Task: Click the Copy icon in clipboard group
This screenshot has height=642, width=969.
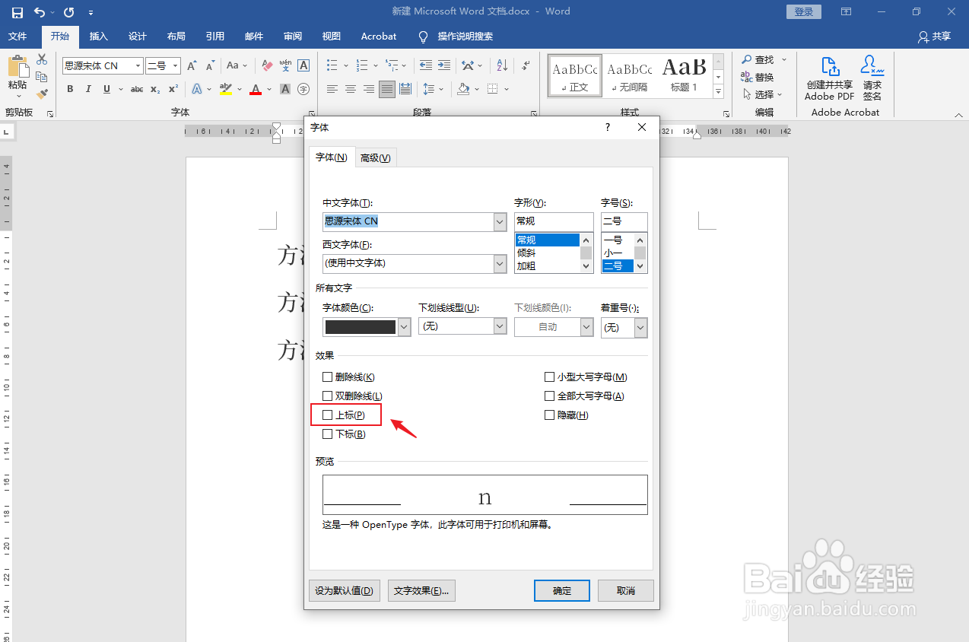Action: pos(42,77)
